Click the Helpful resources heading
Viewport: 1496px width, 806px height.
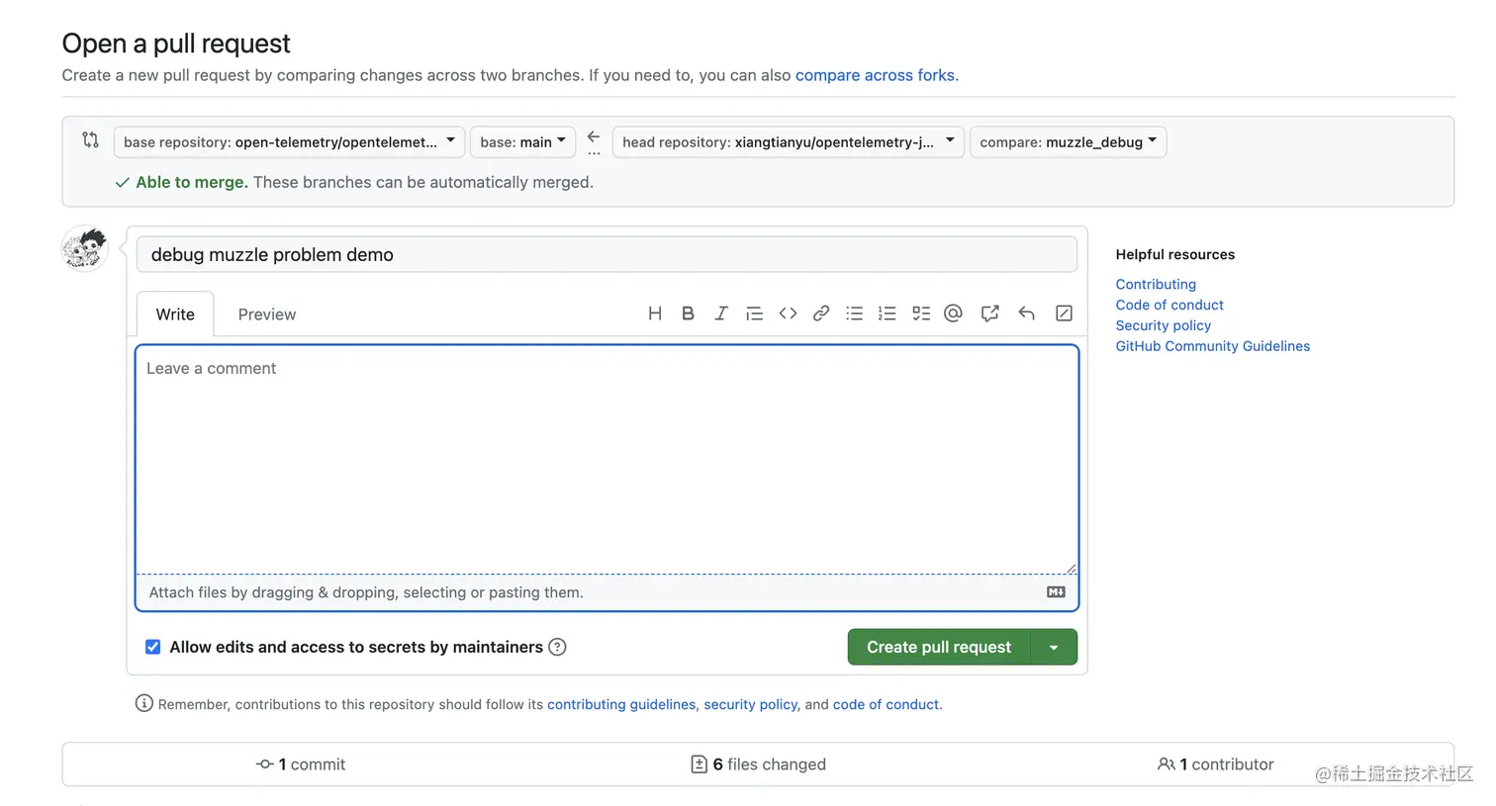click(x=1175, y=254)
